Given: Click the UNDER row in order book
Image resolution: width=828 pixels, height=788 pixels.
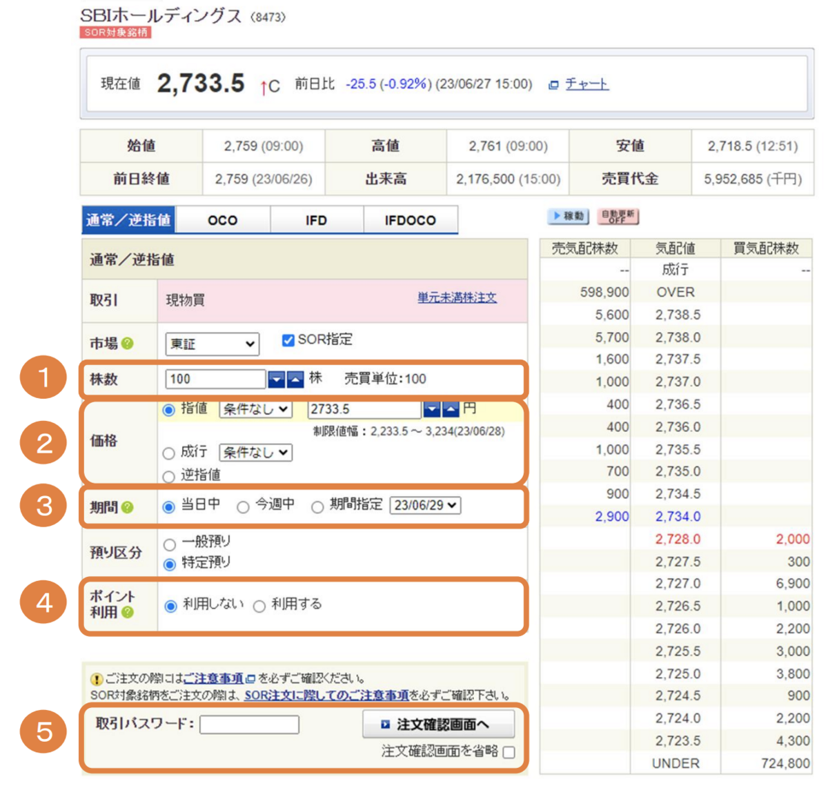Looking at the screenshot, I should pos(676,763).
